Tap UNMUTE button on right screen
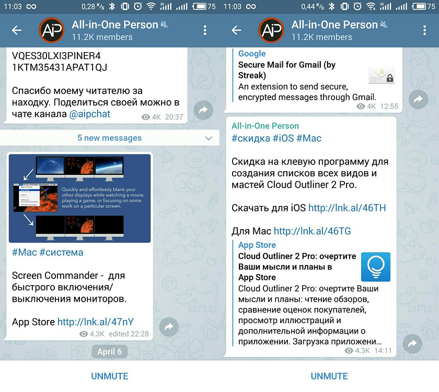The width and height of the screenshot is (439, 392). click(x=329, y=376)
